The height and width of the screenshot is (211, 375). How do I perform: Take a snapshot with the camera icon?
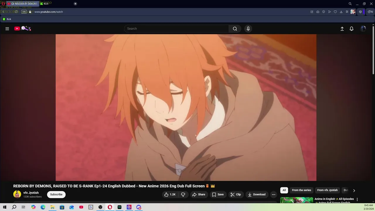tap(318, 12)
